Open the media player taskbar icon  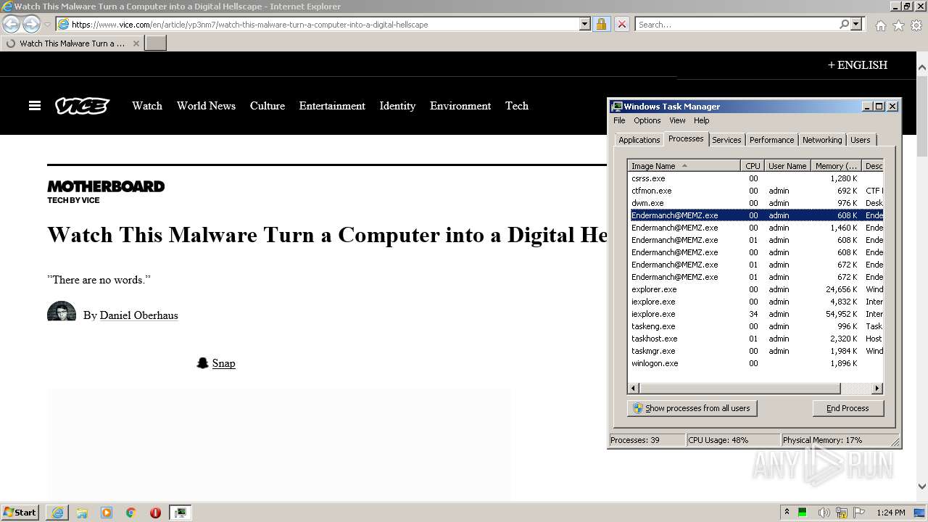click(107, 513)
